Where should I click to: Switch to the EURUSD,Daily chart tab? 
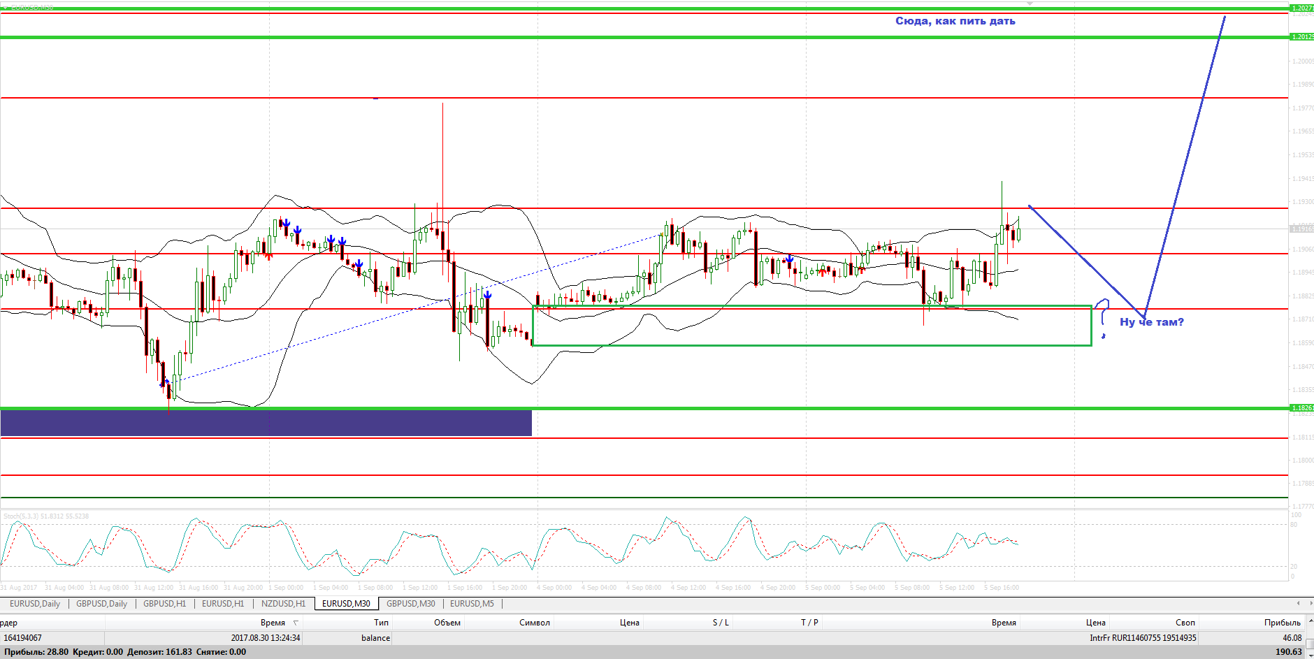35,604
